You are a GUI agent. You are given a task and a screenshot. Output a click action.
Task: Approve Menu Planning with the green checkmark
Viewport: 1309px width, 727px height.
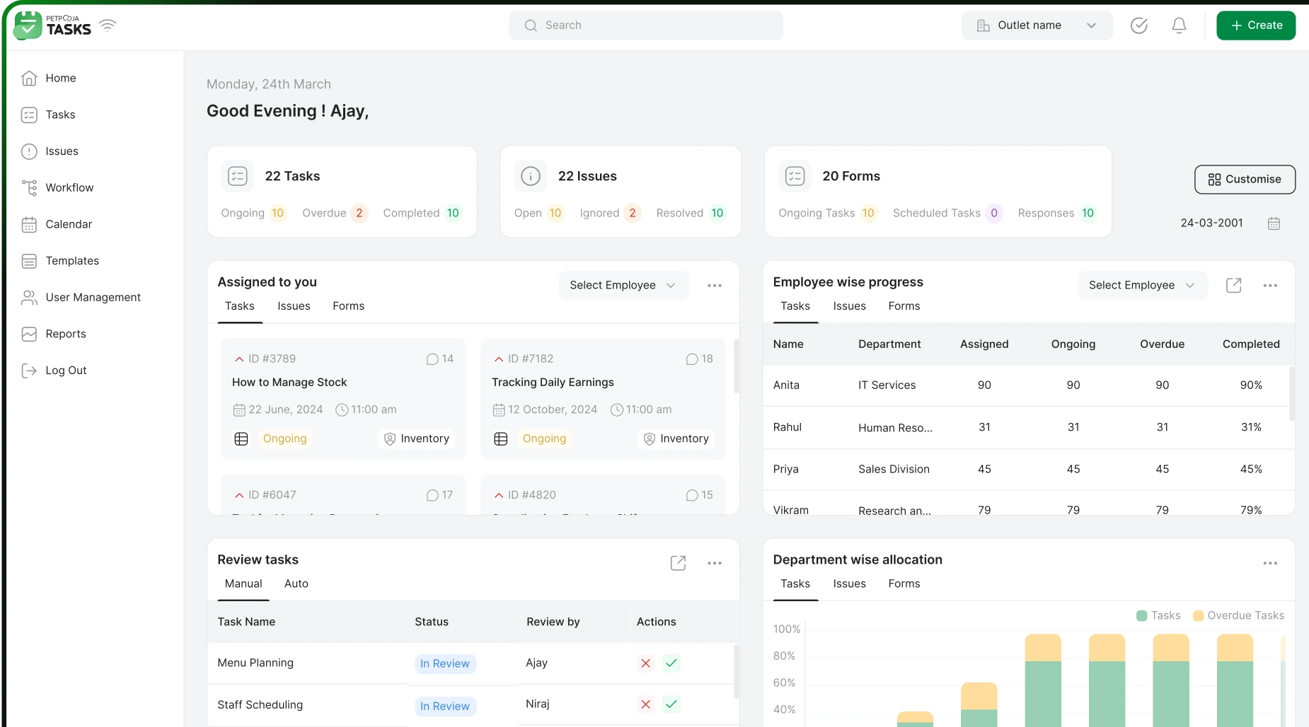click(671, 663)
